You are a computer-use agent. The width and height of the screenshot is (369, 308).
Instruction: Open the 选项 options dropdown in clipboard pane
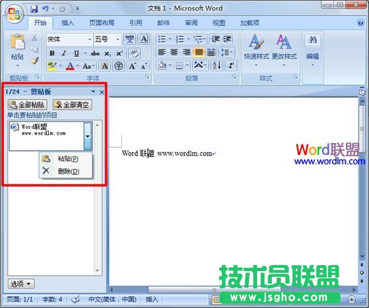point(21,284)
